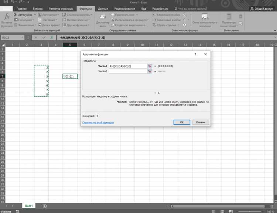Open the File tab
This screenshot has width=277, height=213.
(x=6, y=8)
